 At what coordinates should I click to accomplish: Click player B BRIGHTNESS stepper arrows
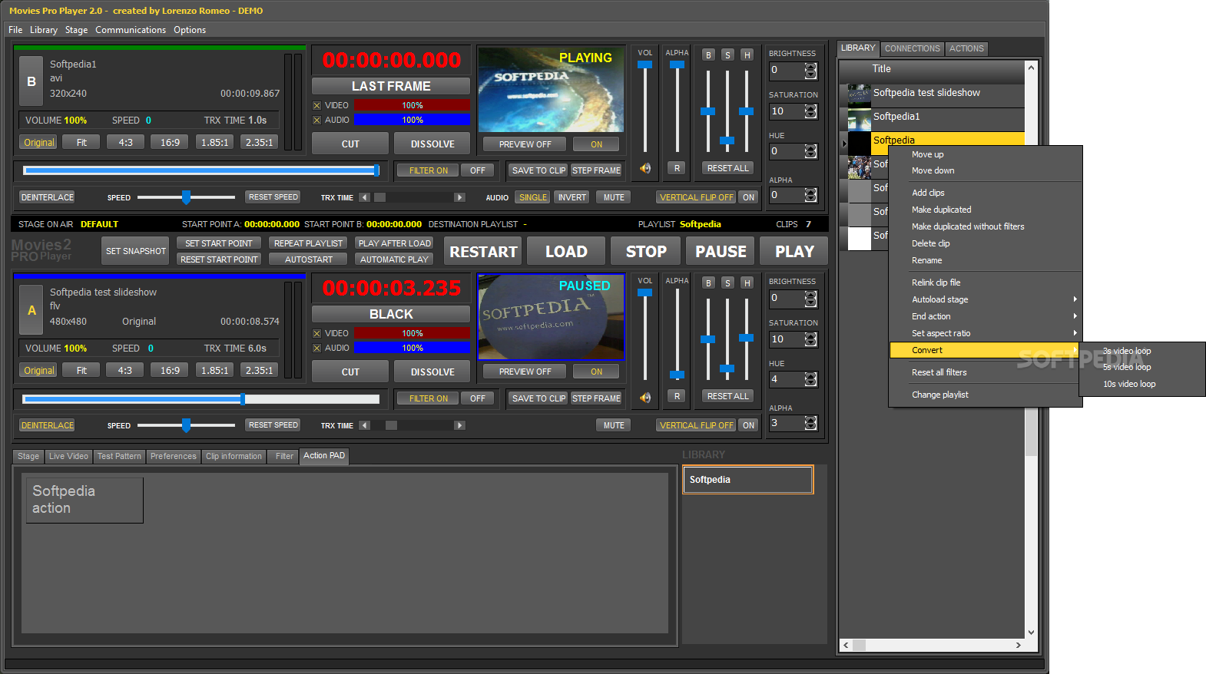810,71
